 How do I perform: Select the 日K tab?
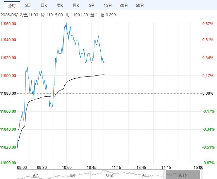pos(44,6)
